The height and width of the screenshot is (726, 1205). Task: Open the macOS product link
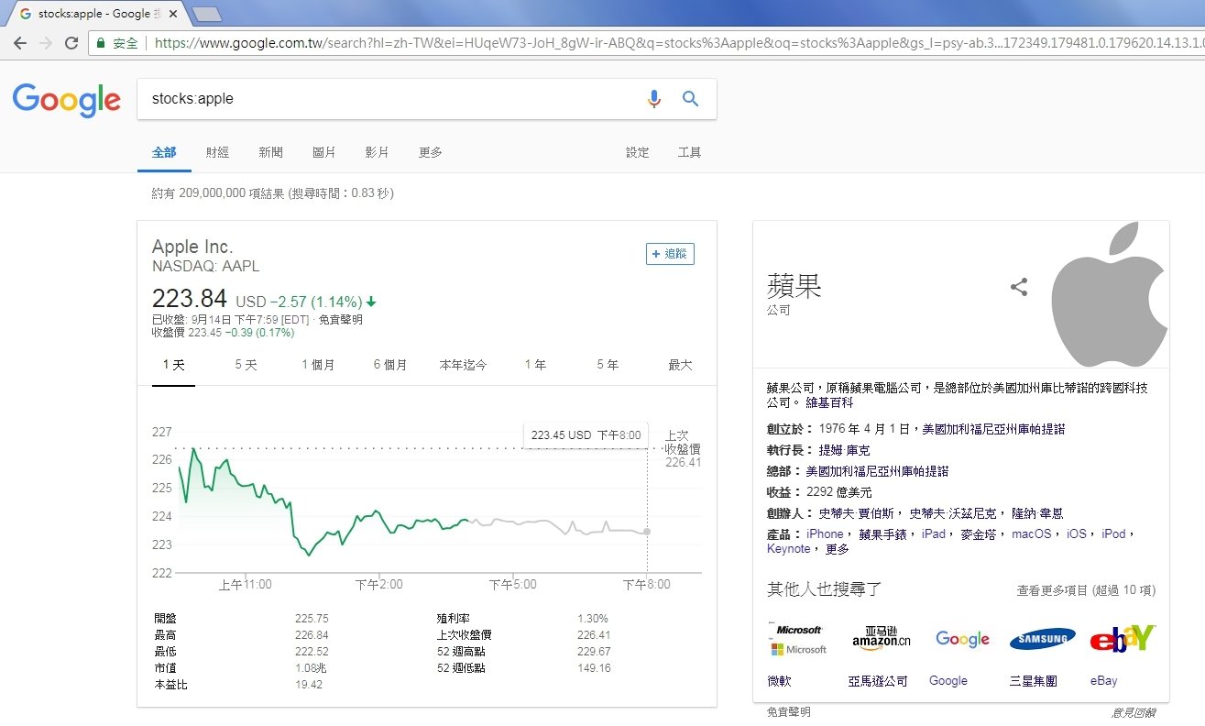pyautogui.click(x=1031, y=533)
